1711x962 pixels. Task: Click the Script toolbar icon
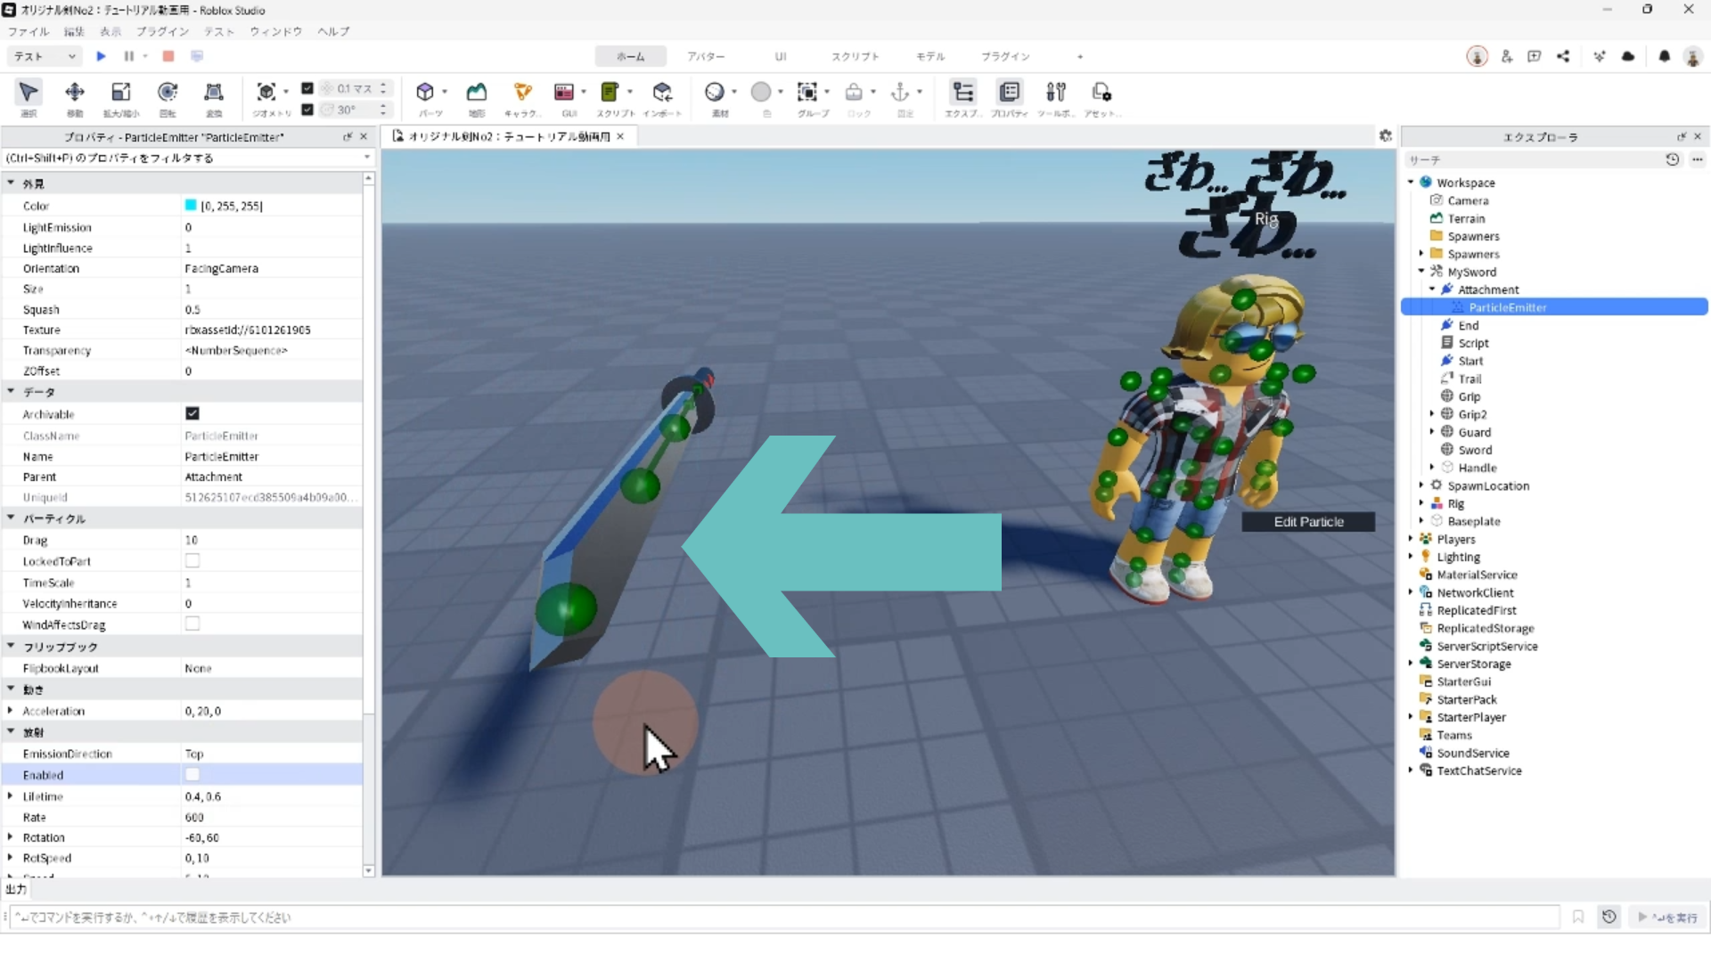click(x=610, y=93)
